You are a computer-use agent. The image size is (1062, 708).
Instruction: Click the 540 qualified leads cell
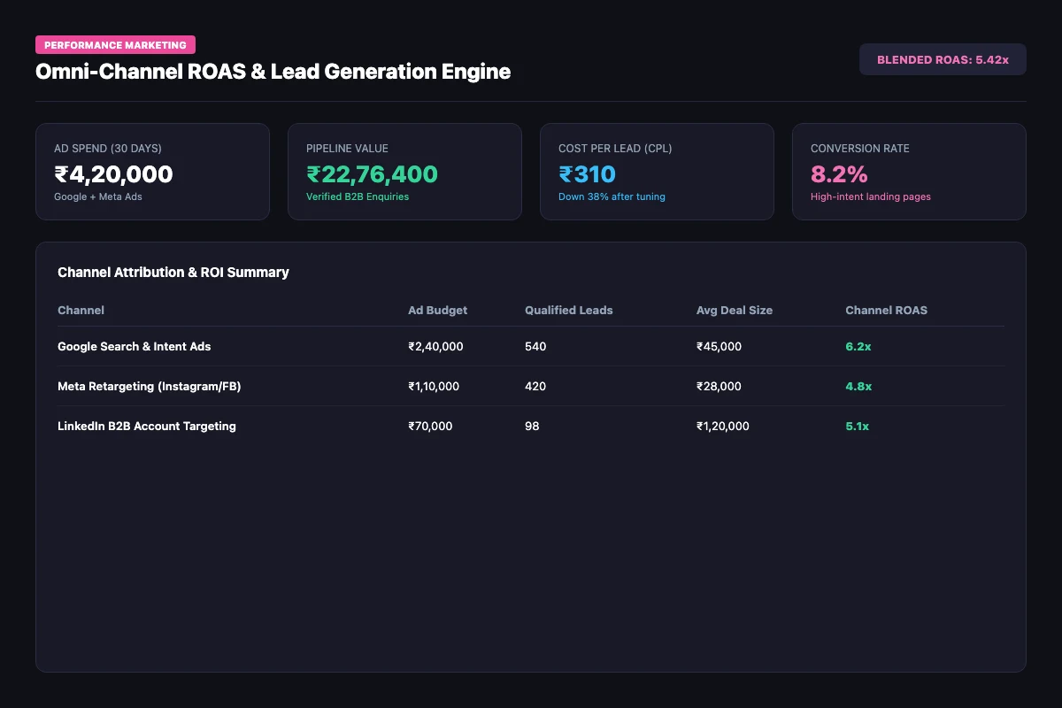pyautogui.click(x=535, y=346)
